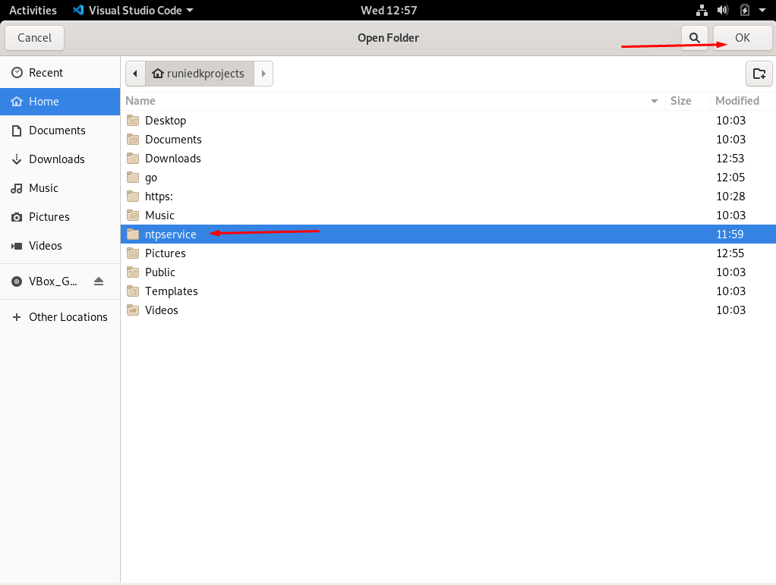Image resolution: width=776 pixels, height=585 pixels.
Task: Expand the breadcrumb forward chevron
Action: [x=263, y=73]
